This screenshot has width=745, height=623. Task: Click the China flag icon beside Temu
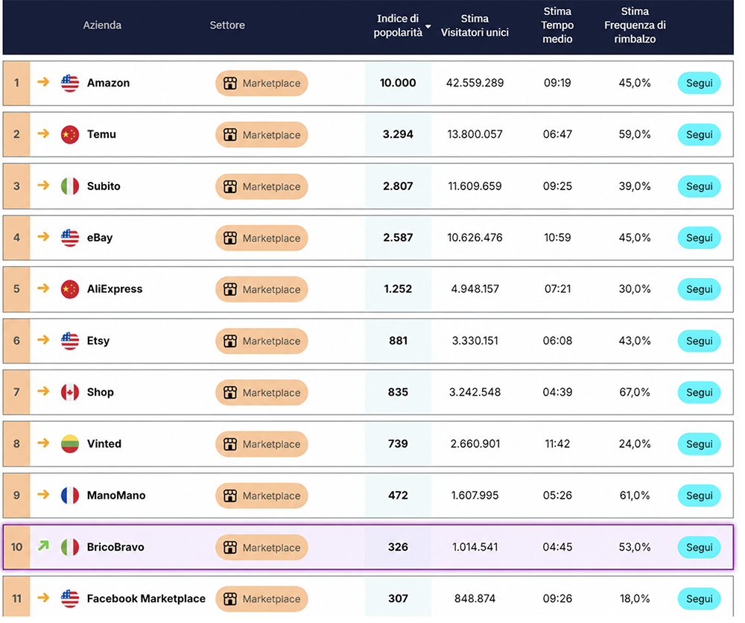70,135
